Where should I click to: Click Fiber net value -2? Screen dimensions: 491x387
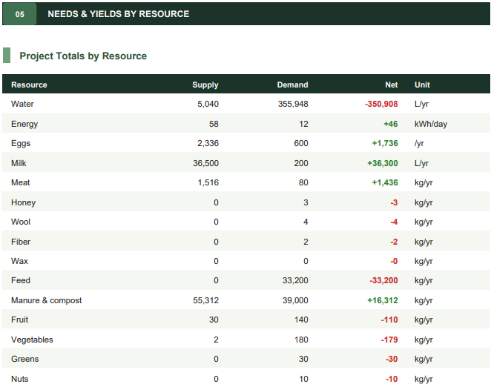tap(394, 242)
